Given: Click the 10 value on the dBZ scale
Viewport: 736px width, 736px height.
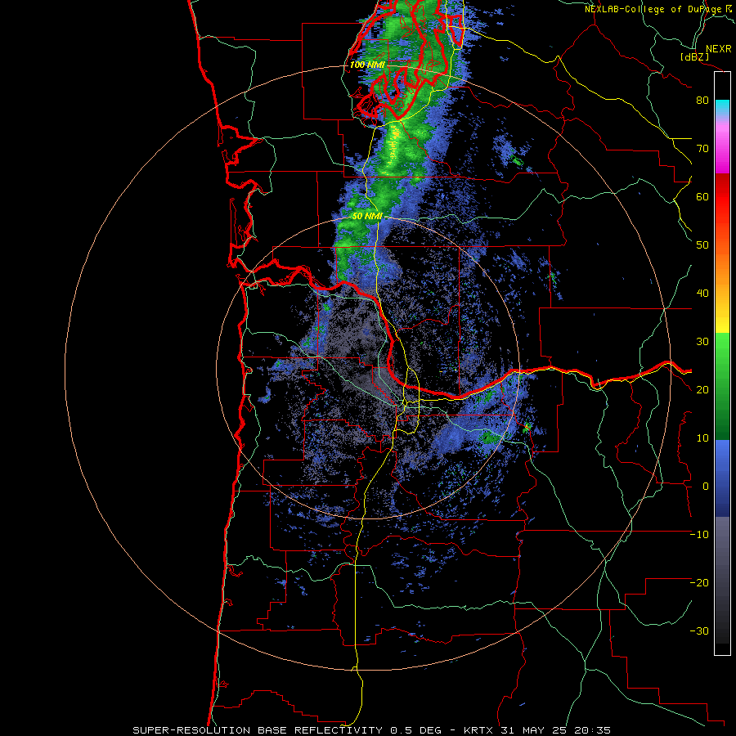Looking at the screenshot, I should 702,438.
